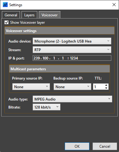Click the Multicast parameters header
This screenshot has width=119, height=152.
click(59, 69)
